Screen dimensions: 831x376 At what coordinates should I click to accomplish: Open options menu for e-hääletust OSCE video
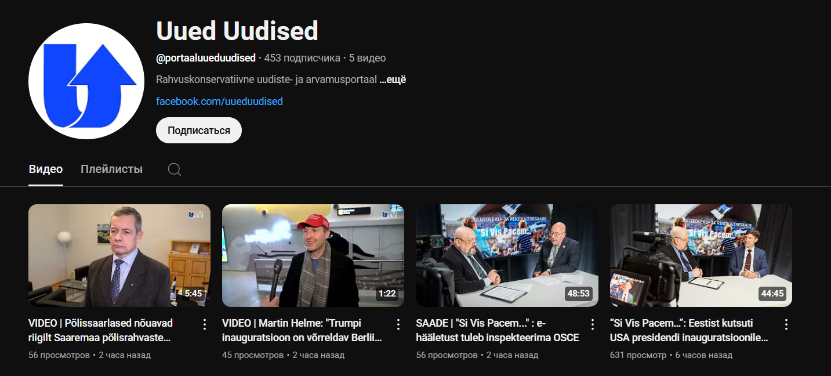click(592, 324)
